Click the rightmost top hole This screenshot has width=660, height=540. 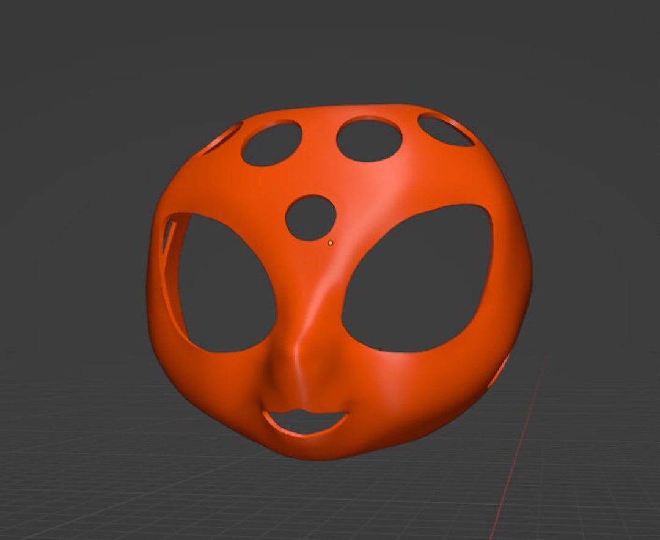[442, 128]
